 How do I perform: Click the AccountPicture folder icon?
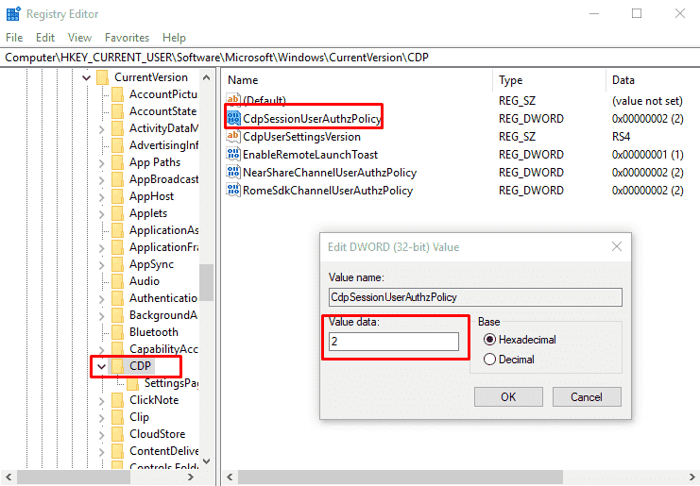(118, 94)
